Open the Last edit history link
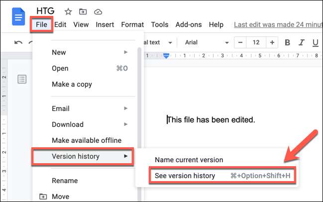 (278, 24)
